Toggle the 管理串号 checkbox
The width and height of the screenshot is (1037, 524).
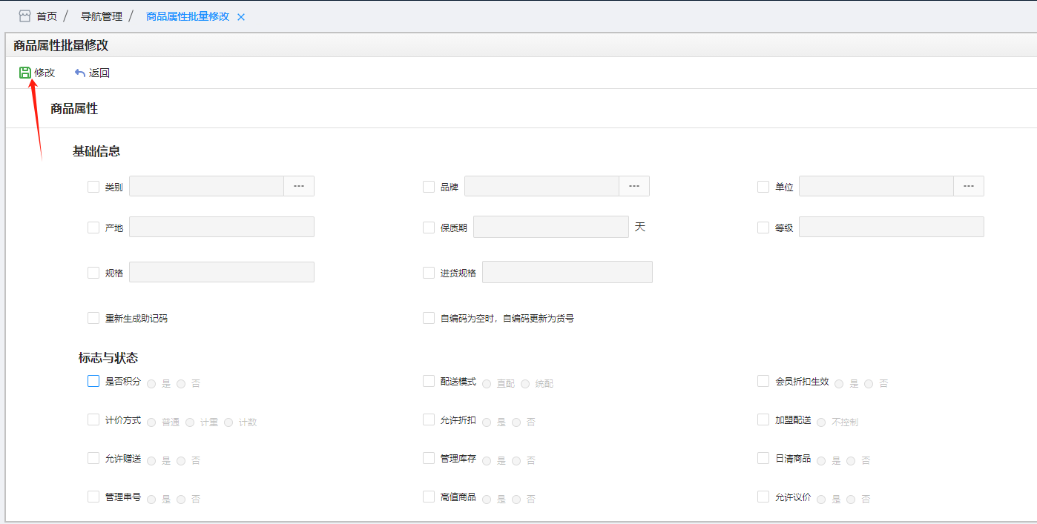click(93, 497)
